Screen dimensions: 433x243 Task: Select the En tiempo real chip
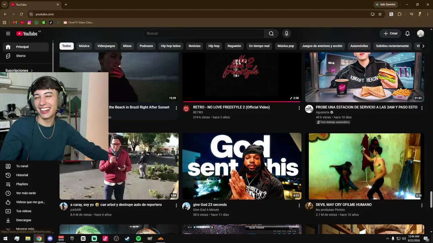259,46
